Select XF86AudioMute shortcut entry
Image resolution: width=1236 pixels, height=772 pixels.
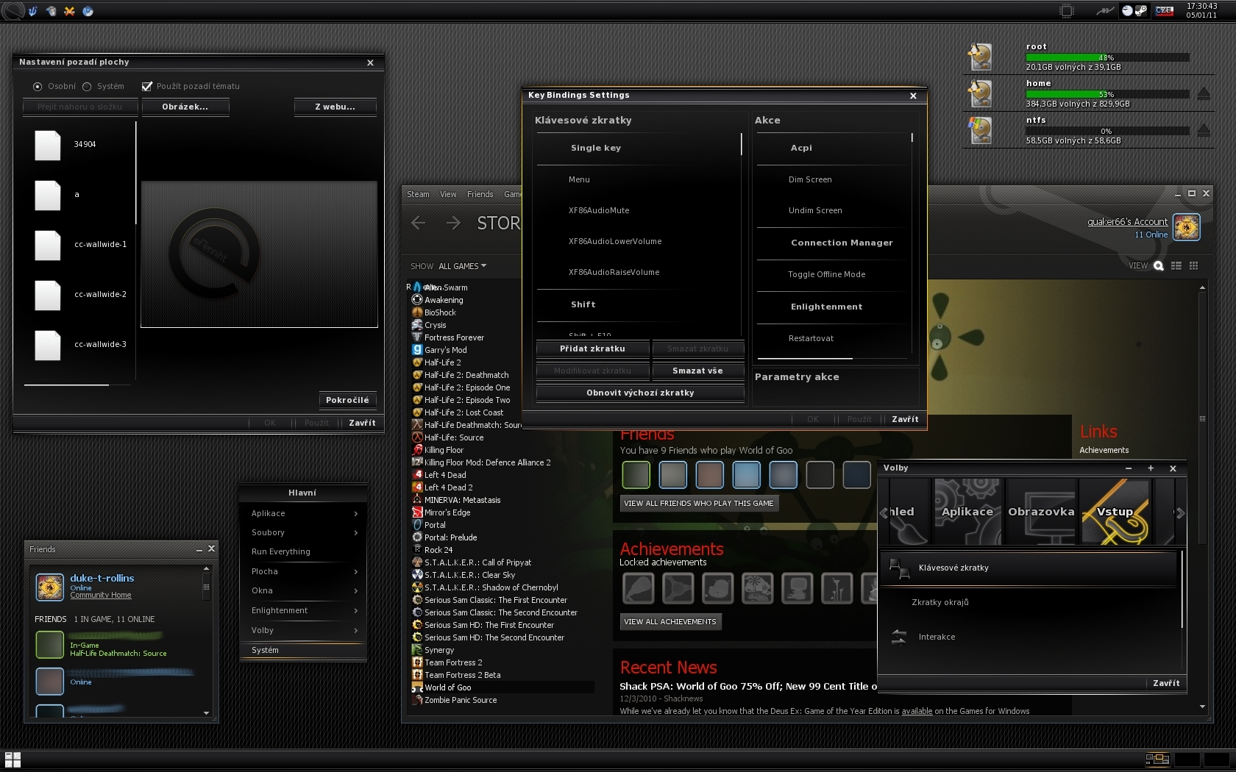coord(599,210)
